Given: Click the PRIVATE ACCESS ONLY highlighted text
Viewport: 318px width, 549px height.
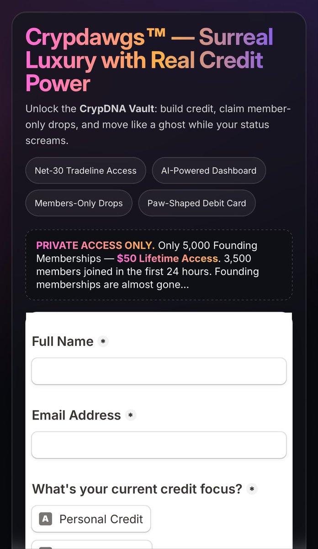Looking at the screenshot, I should pos(95,245).
